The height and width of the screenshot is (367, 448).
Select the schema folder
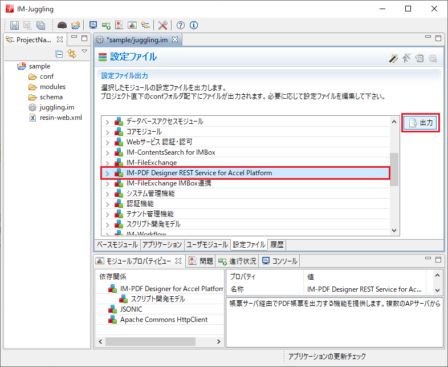(51, 97)
